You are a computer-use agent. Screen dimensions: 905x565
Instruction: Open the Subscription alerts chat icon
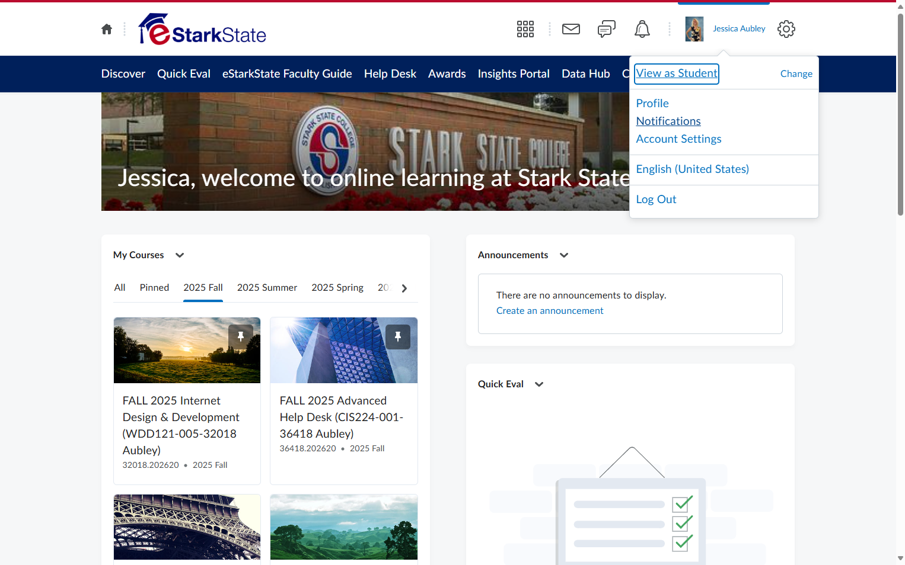[607, 29]
